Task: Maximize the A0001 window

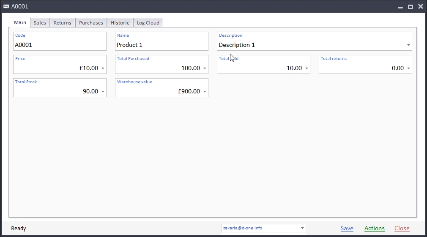Action: click(x=410, y=7)
